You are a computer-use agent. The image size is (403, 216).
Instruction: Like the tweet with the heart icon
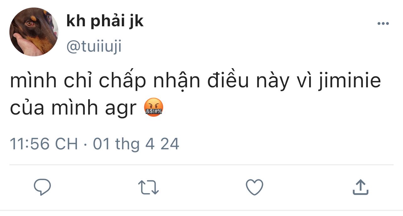point(254,188)
